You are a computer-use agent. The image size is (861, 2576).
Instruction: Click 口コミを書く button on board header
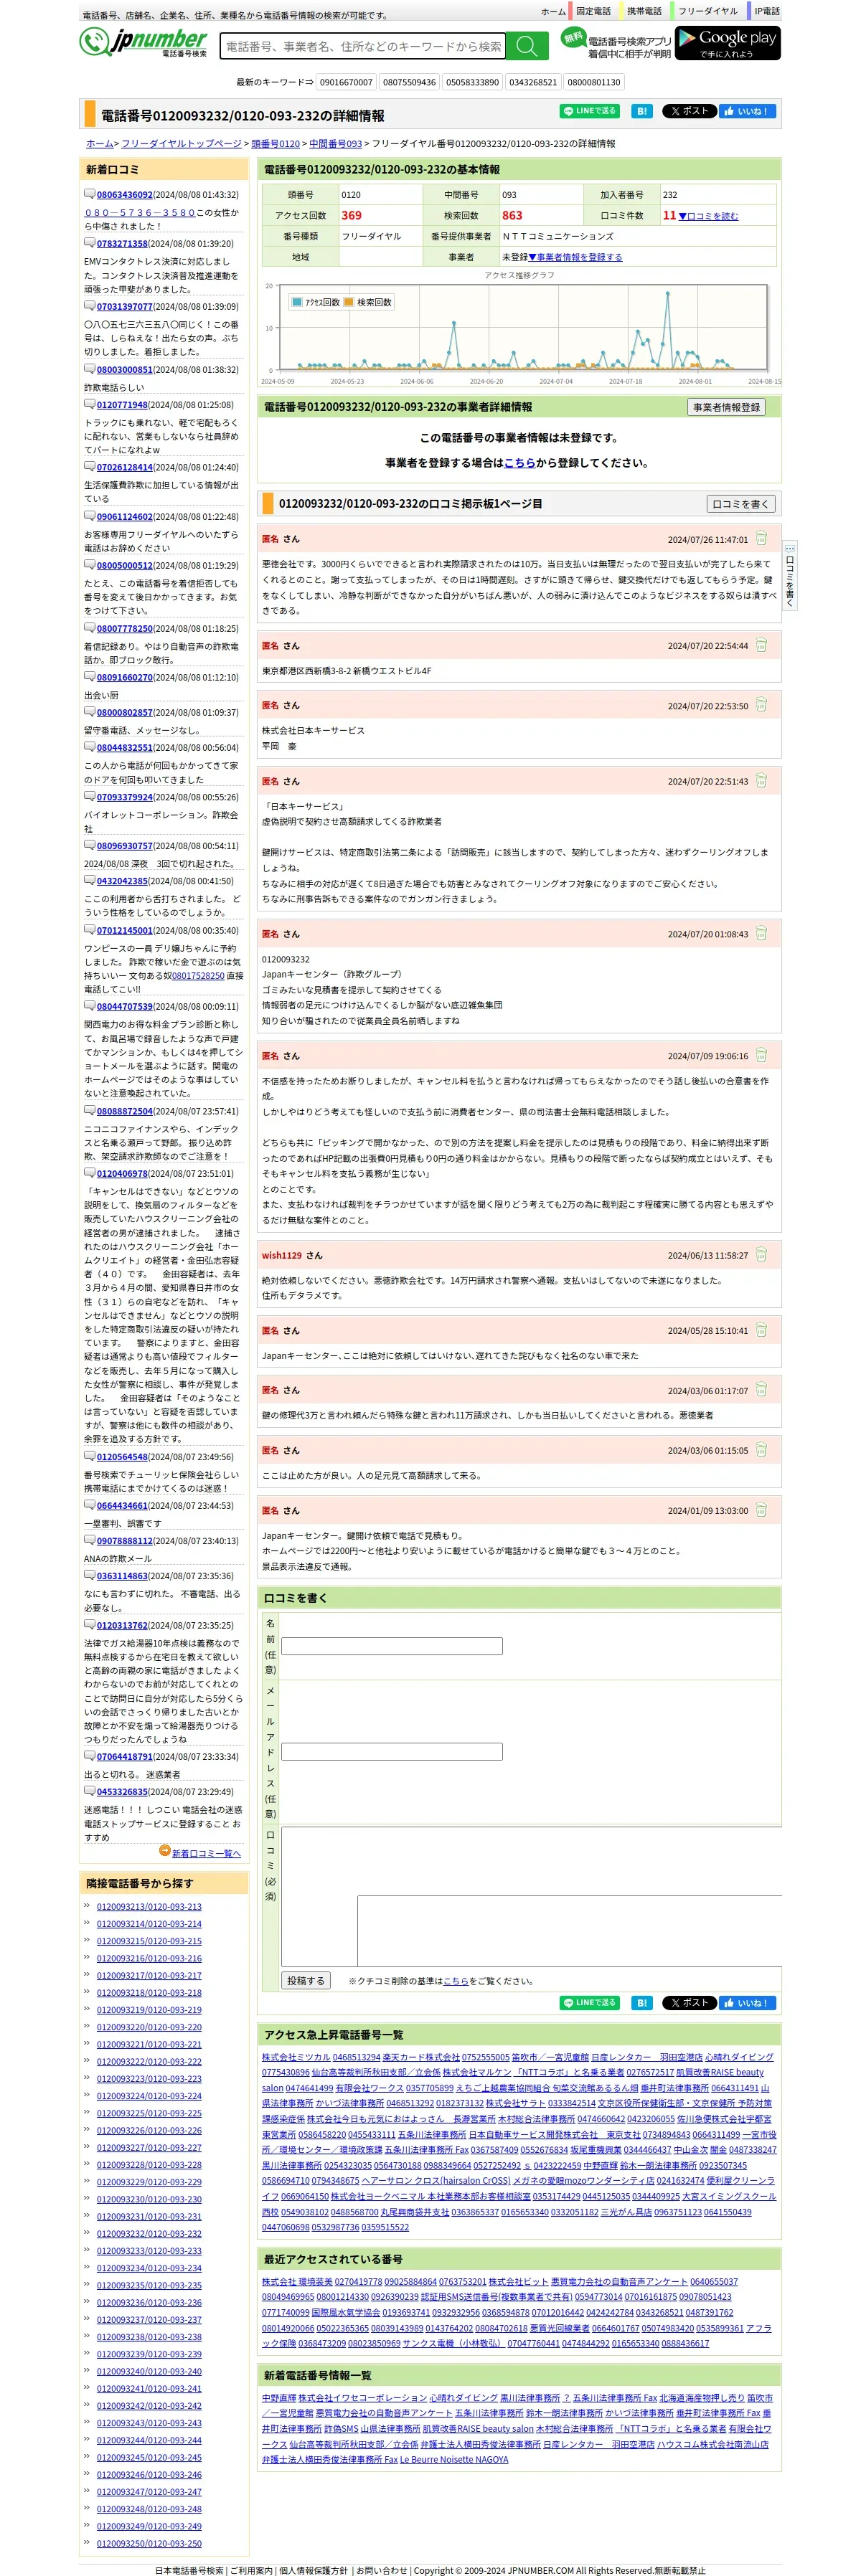(x=741, y=504)
